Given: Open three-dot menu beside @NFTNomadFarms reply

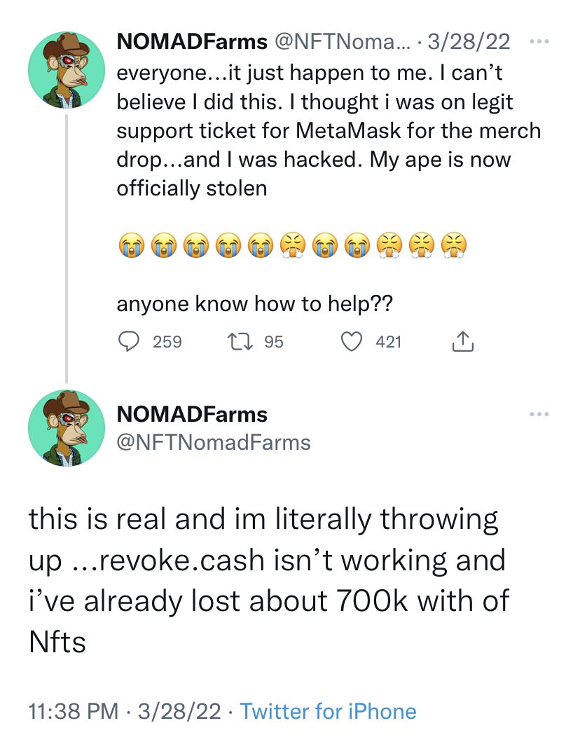Looking at the screenshot, I should pos(539,415).
